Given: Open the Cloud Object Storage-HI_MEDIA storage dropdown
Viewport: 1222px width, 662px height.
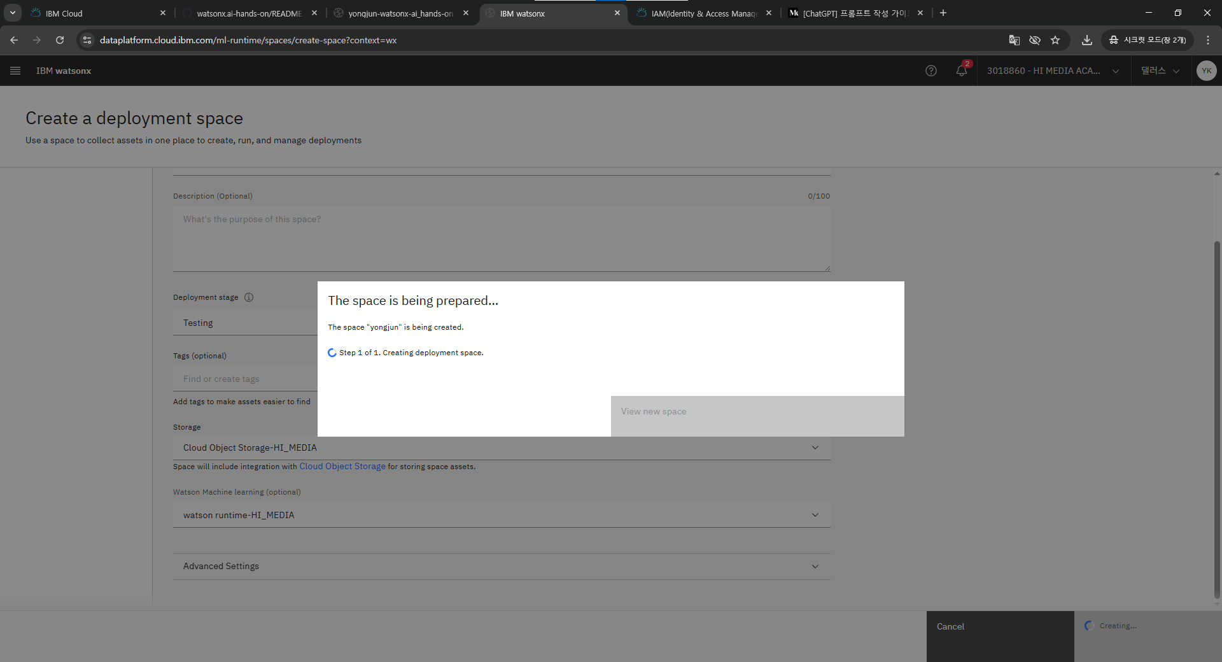Looking at the screenshot, I should pos(502,447).
